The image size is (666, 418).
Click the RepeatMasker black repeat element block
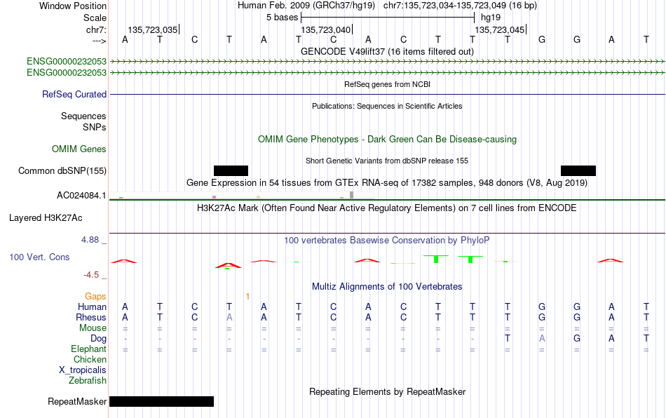pyautogui.click(x=161, y=401)
